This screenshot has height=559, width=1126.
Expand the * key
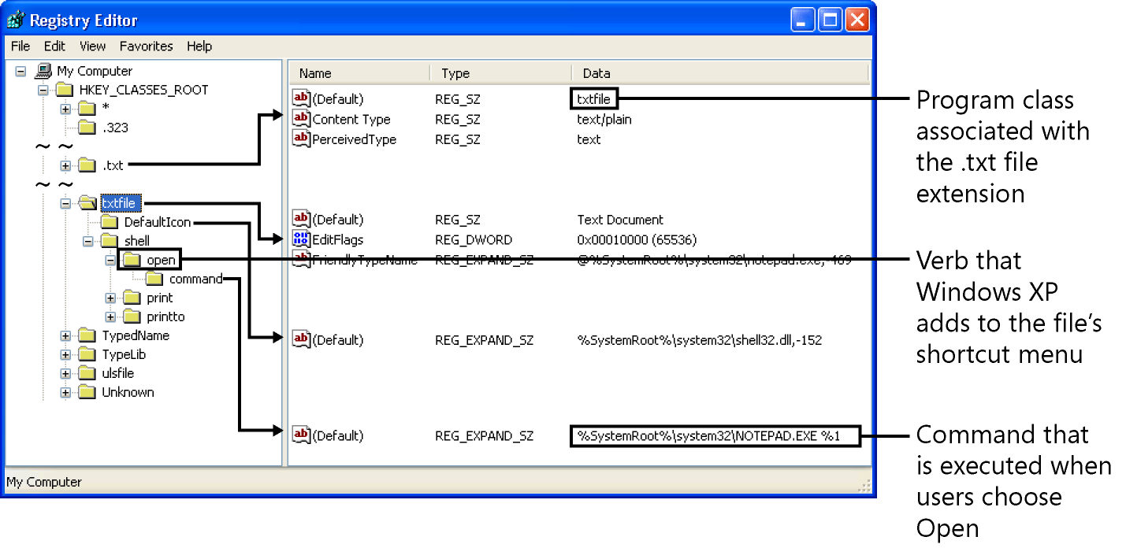[x=66, y=109]
